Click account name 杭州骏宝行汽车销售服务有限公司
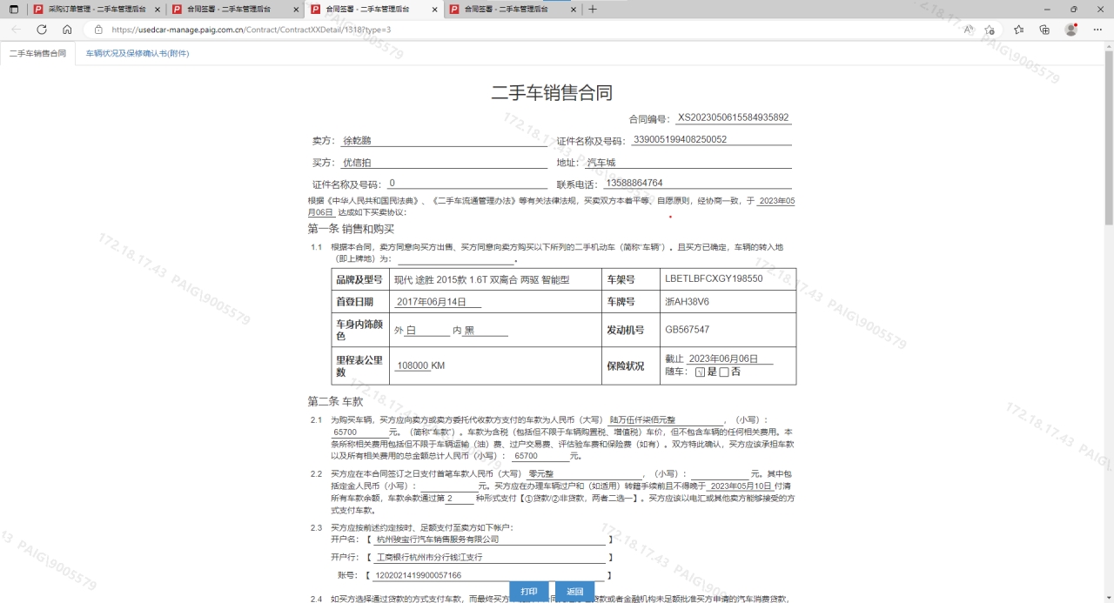Image resolution: width=1114 pixels, height=603 pixels. [437, 539]
